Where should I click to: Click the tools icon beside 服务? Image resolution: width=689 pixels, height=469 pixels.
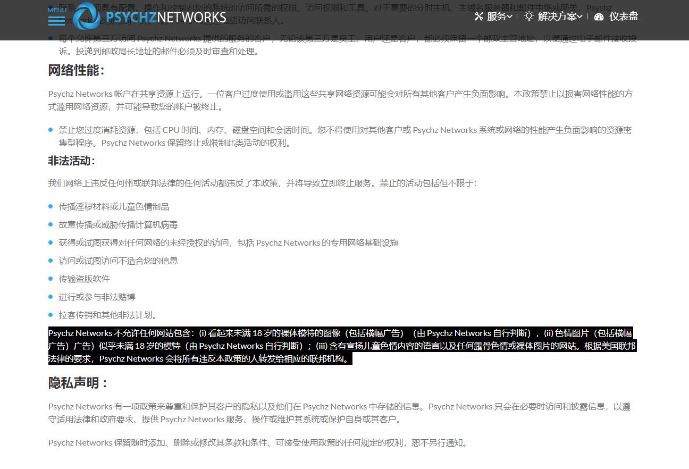(x=479, y=16)
